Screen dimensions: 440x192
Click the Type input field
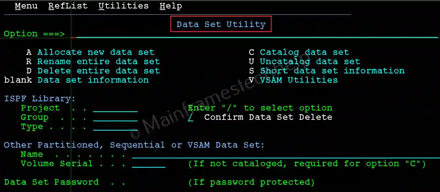[115, 127]
